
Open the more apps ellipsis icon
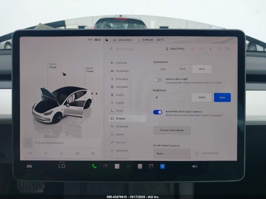(128, 166)
